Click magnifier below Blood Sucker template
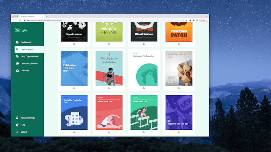Viewport: 271px width, 152px height. click(x=144, y=44)
